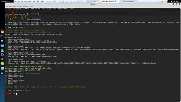Open terminal Search menu
Image resolution: width=181 pixels, height=102 pixels.
tap(20, 7)
